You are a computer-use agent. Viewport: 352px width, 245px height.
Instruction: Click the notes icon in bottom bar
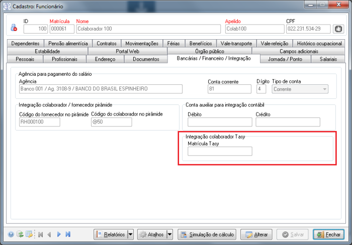pos(29,234)
